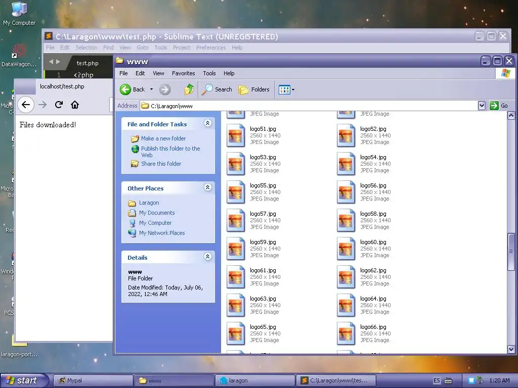This screenshot has width=518, height=388.
Task: Open the Edit menu in www window
Action: [x=140, y=73]
